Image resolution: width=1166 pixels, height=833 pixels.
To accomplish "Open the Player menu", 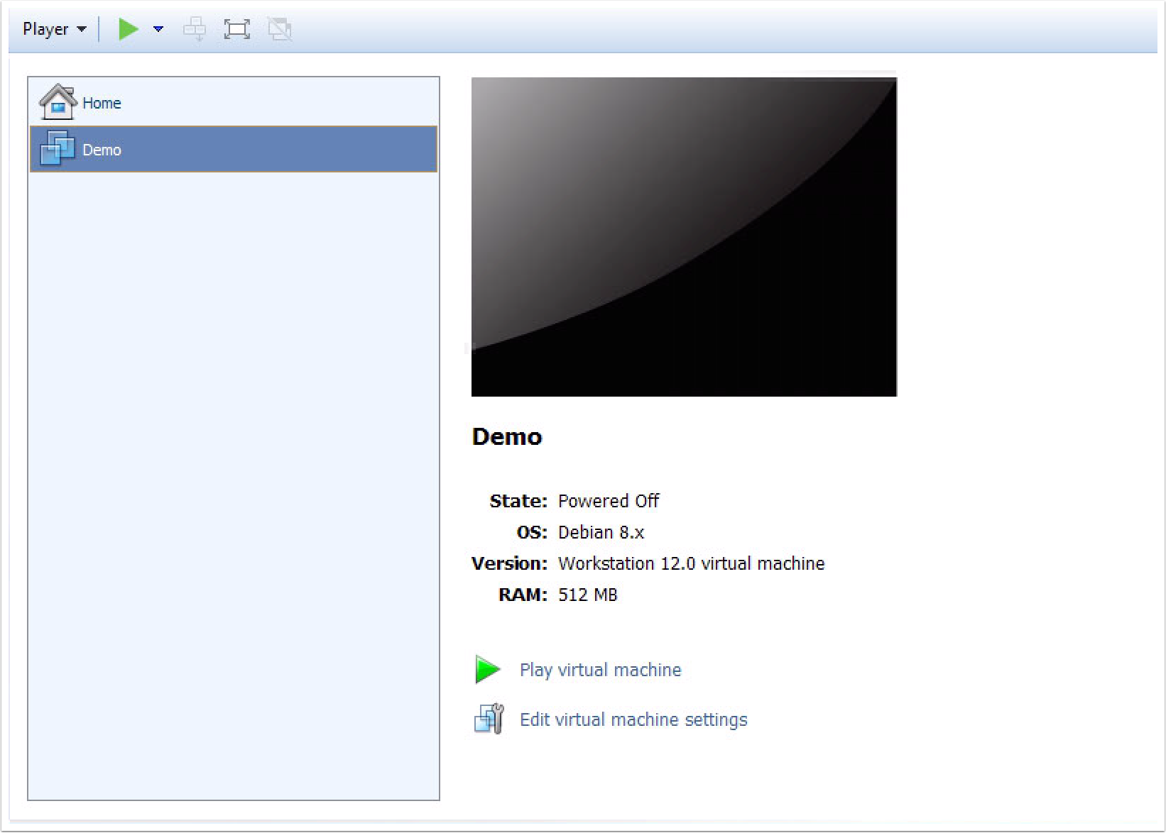I will [x=54, y=29].
